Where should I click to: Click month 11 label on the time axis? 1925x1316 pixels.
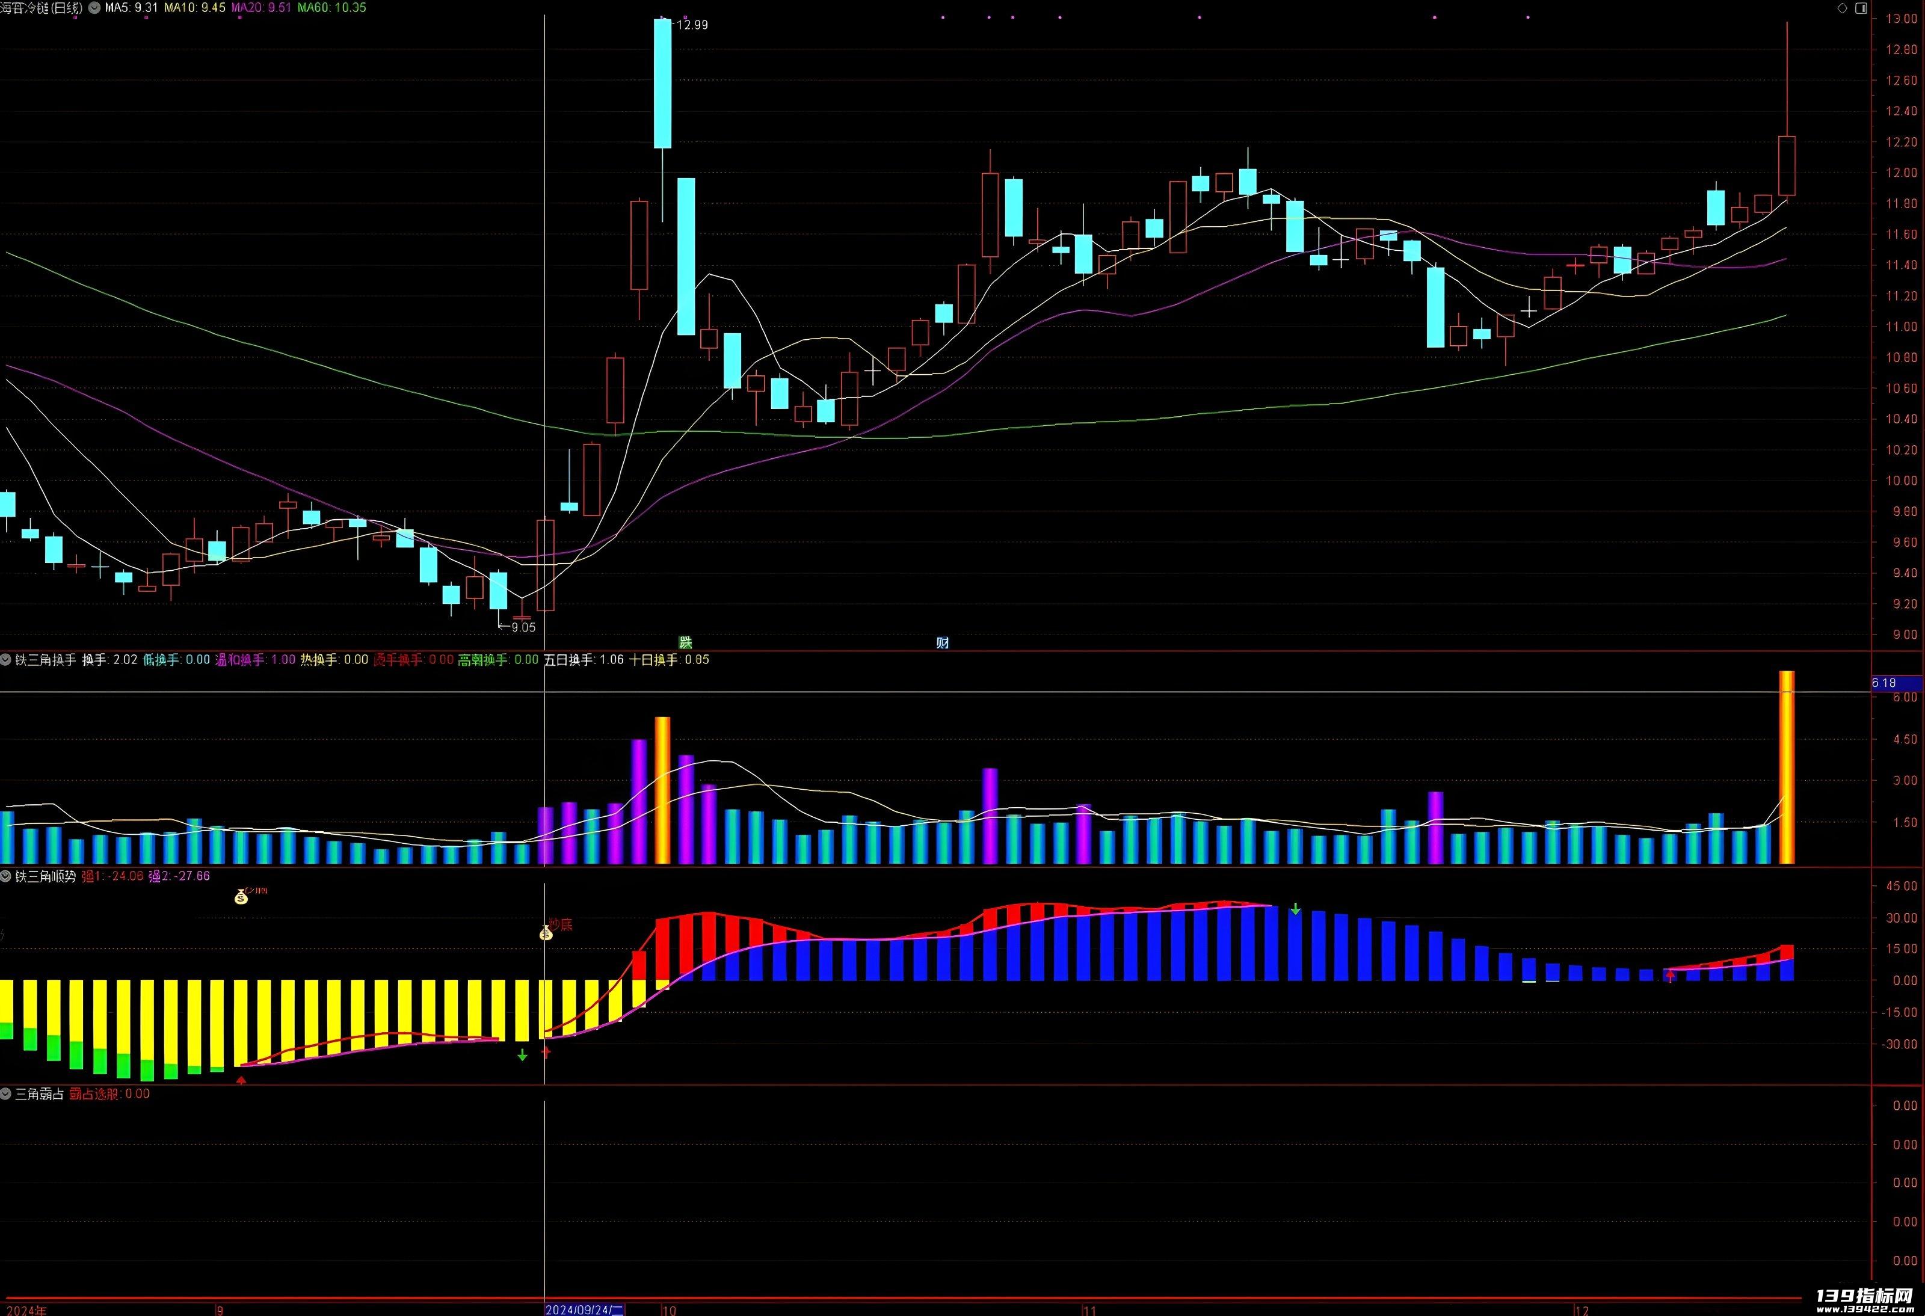click(x=1090, y=1310)
